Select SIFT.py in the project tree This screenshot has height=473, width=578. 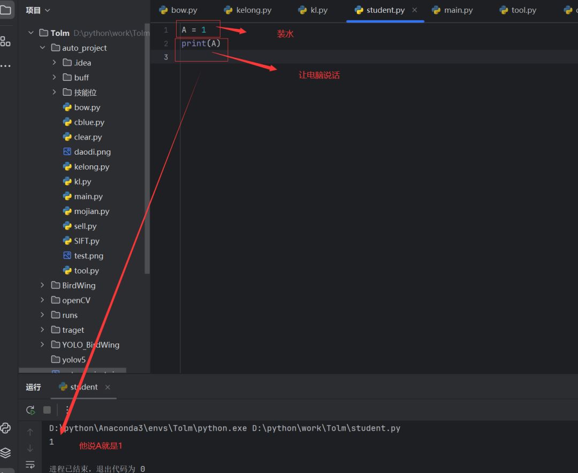coord(81,241)
